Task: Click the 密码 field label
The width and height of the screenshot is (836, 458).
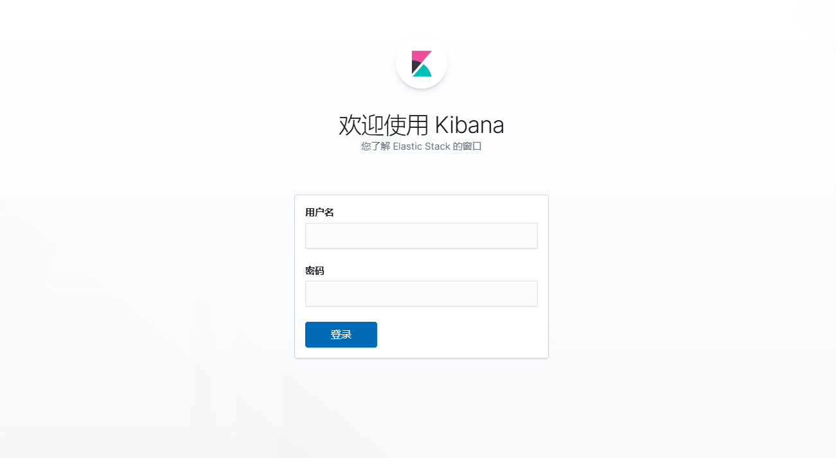Action: click(315, 271)
